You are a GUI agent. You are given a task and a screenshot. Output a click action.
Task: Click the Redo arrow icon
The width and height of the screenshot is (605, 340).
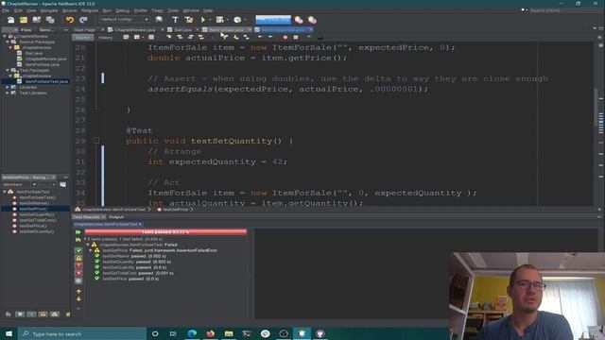point(83,20)
